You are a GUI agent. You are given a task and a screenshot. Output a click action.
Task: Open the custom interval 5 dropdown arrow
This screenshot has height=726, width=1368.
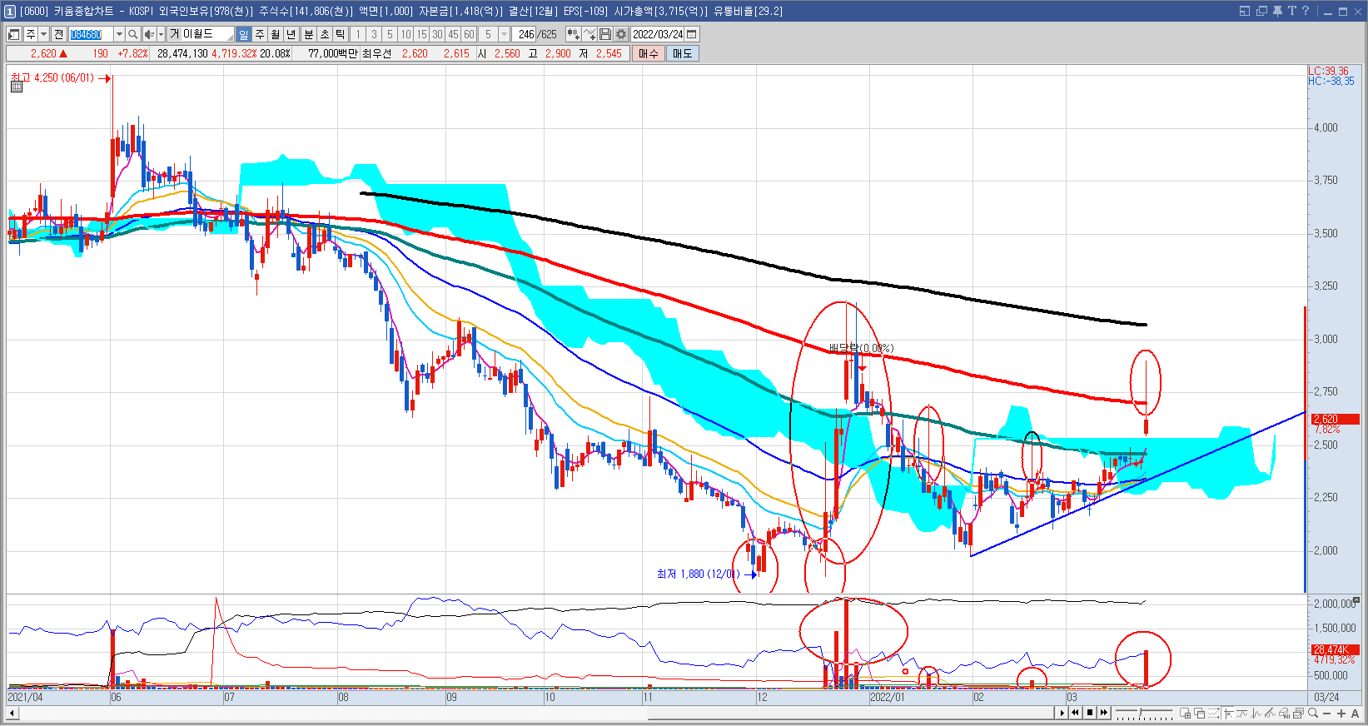(504, 34)
